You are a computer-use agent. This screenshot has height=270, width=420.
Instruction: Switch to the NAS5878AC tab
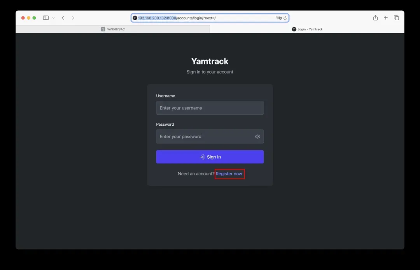click(x=113, y=29)
